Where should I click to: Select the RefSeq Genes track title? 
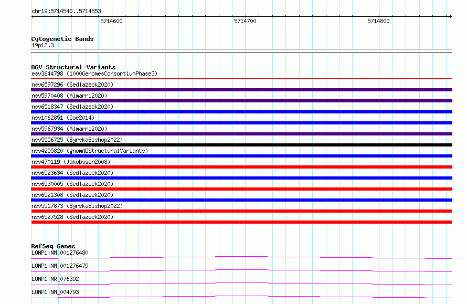(x=53, y=246)
